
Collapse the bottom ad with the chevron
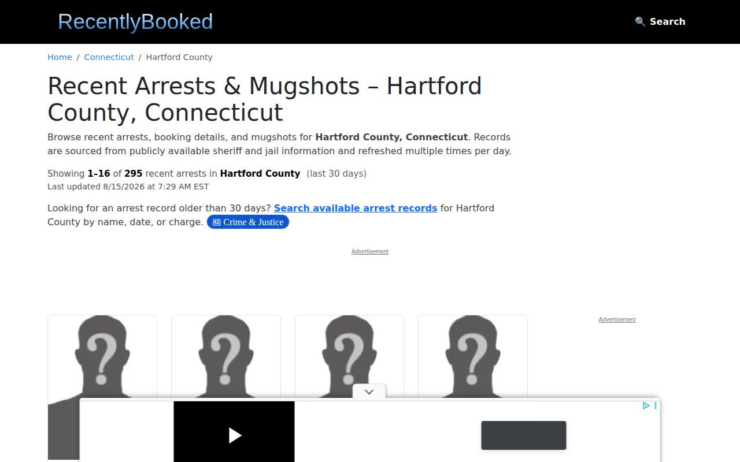tap(369, 392)
